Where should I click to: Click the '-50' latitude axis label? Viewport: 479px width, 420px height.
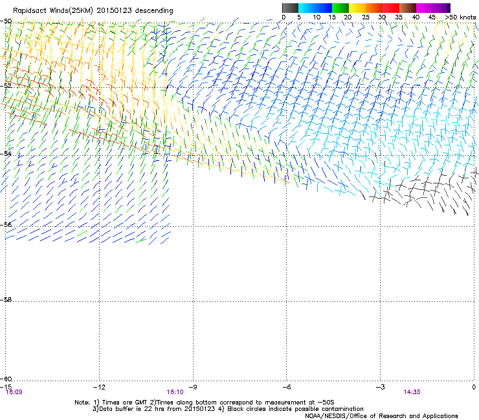click(x=6, y=21)
